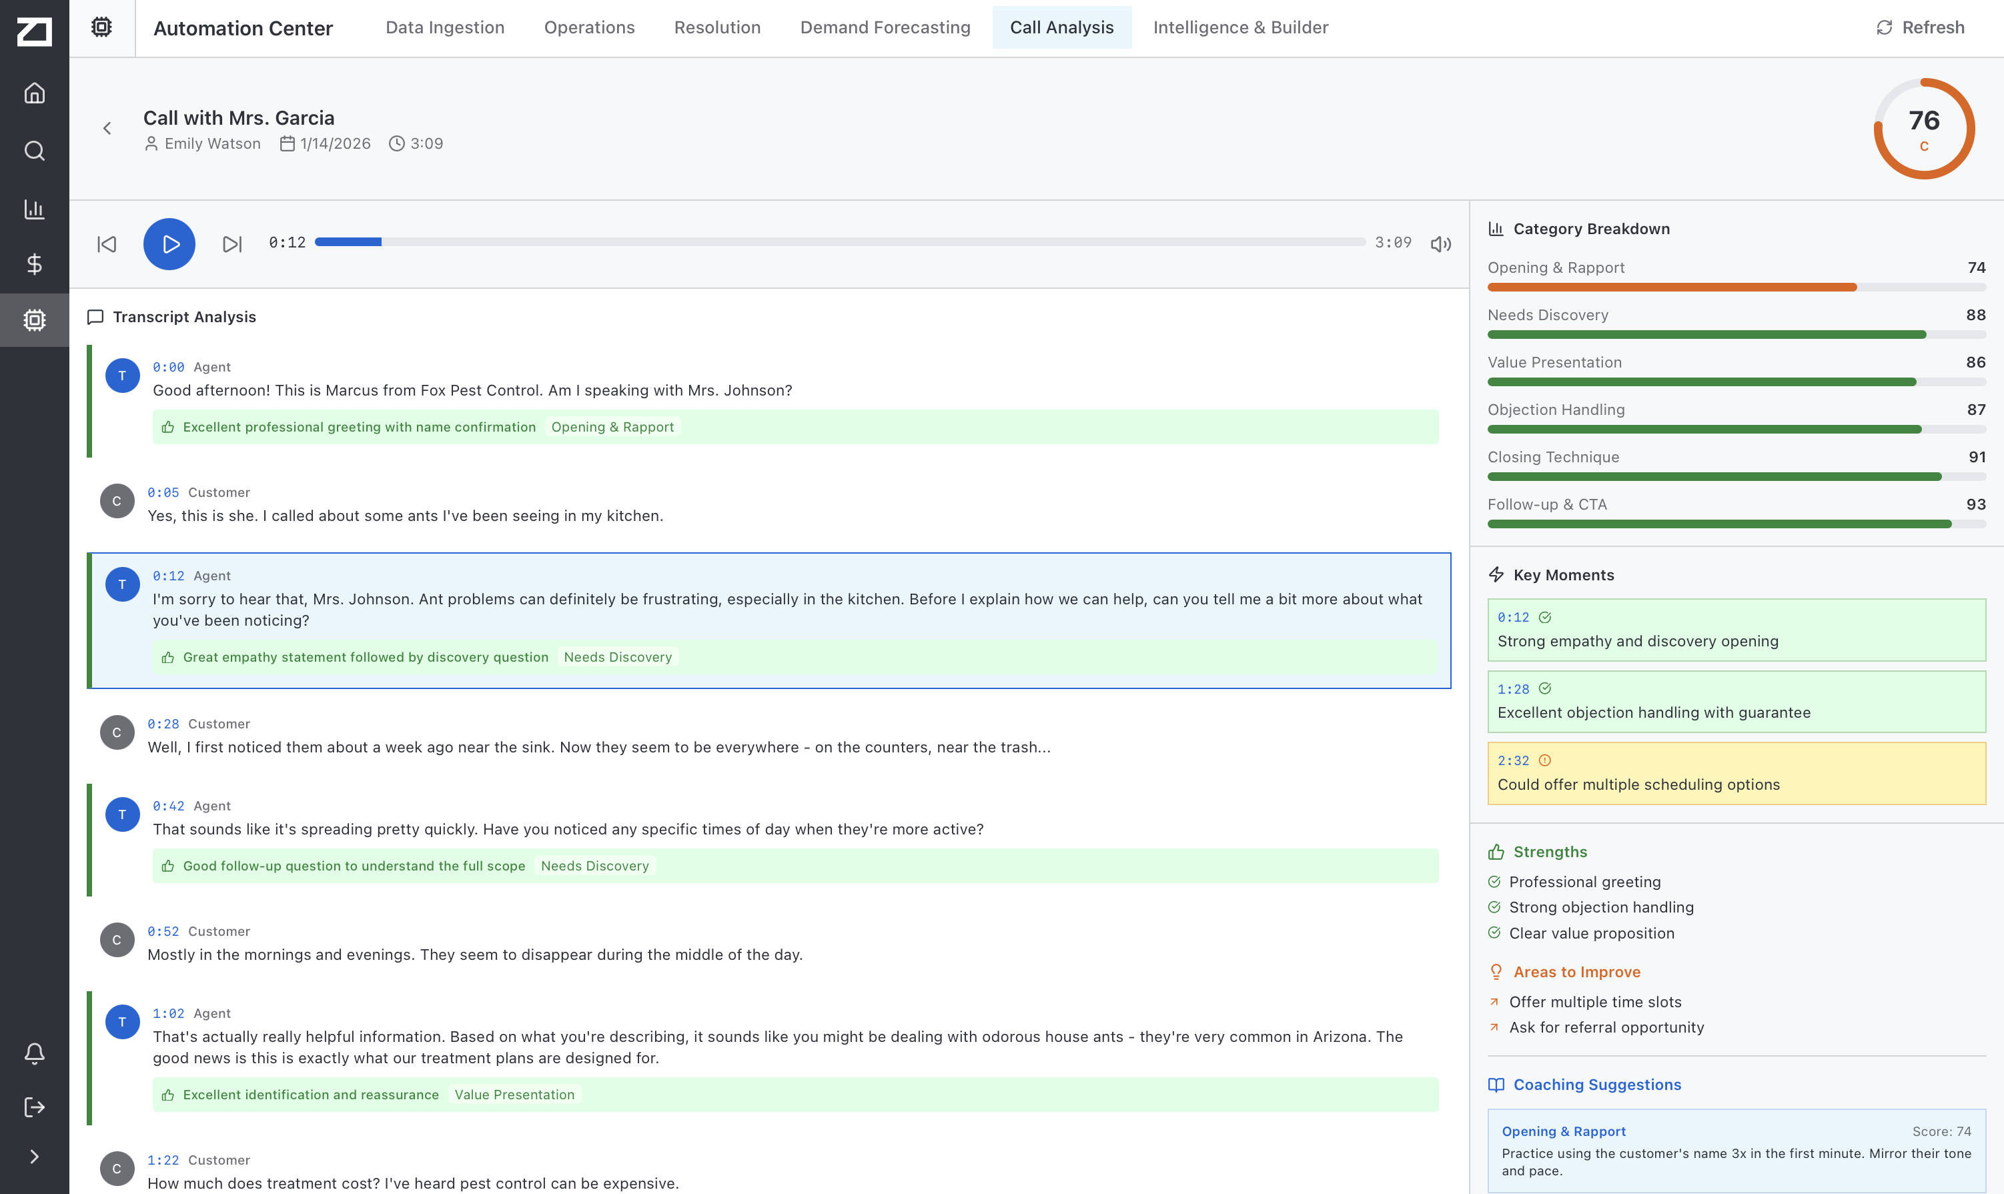Viewport: 2004px width, 1194px height.
Task: Skip to previous transcript segment
Action: (107, 243)
